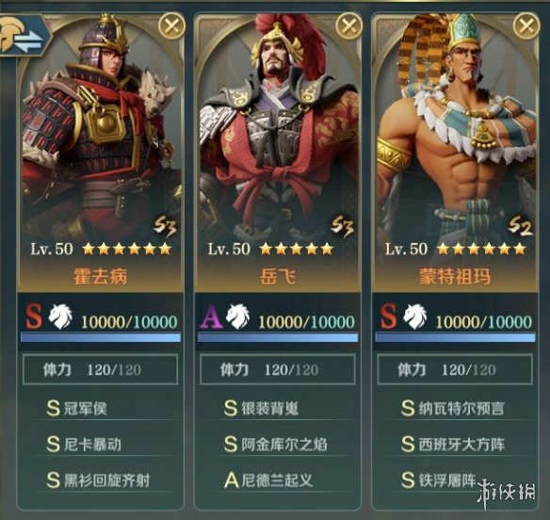
Task: Click the swap formation arrows icon
Action: click(x=24, y=35)
